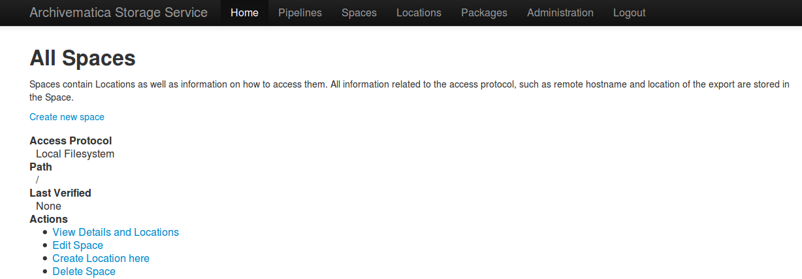This screenshot has height=279, width=802.
Task: Log out via the Logout link
Action: [629, 12]
